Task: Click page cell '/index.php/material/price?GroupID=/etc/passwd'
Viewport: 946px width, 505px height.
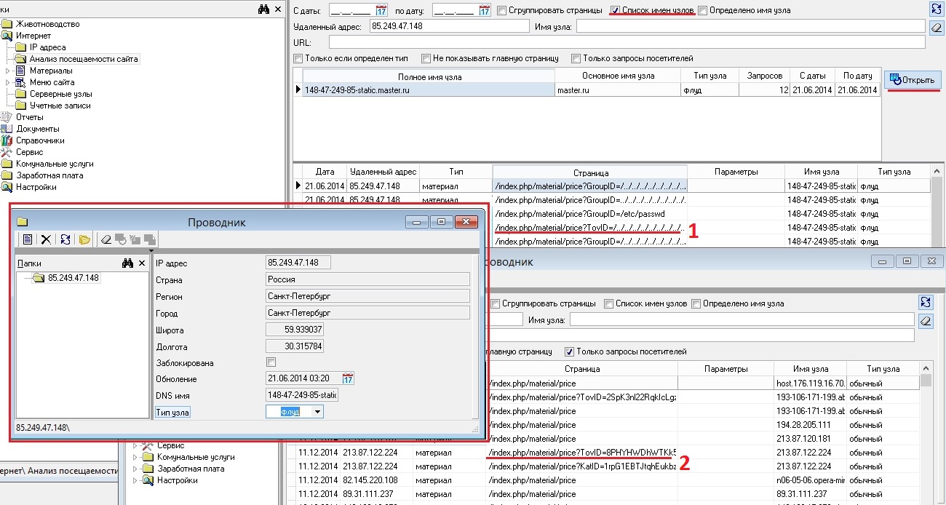Action: pyautogui.click(x=590, y=214)
